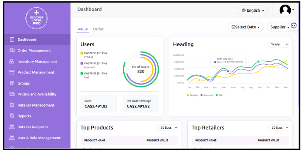Click the No of Users donut chart
This screenshot has width=302, height=152.
pyautogui.click(x=141, y=69)
